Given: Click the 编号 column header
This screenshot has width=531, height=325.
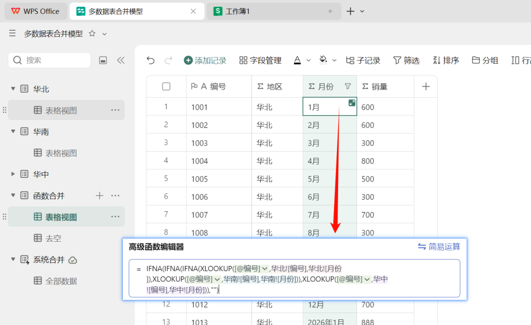Looking at the screenshot, I should (x=219, y=86).
